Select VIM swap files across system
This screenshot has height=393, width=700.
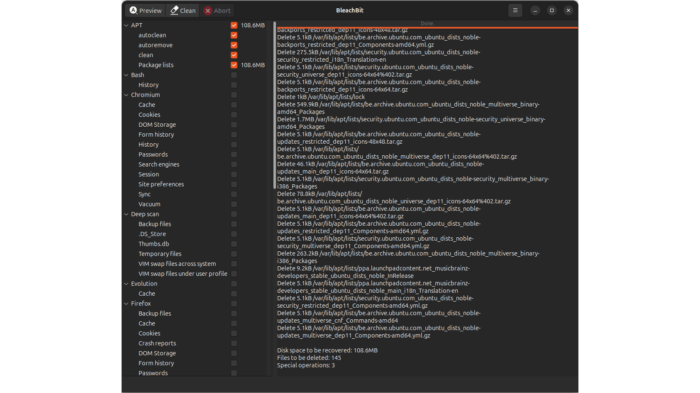point(177,264)
